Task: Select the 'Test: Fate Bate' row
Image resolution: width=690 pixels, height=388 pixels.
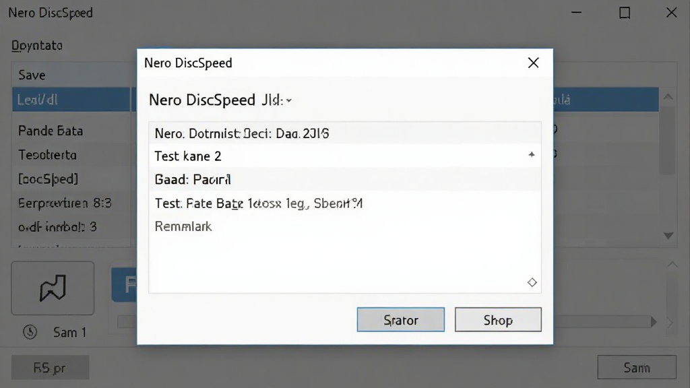Action: 344,203
